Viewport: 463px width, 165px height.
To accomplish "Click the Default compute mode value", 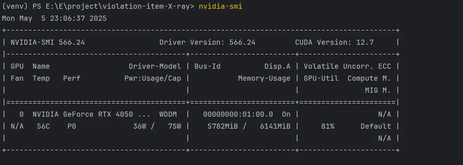I will 376,126.
